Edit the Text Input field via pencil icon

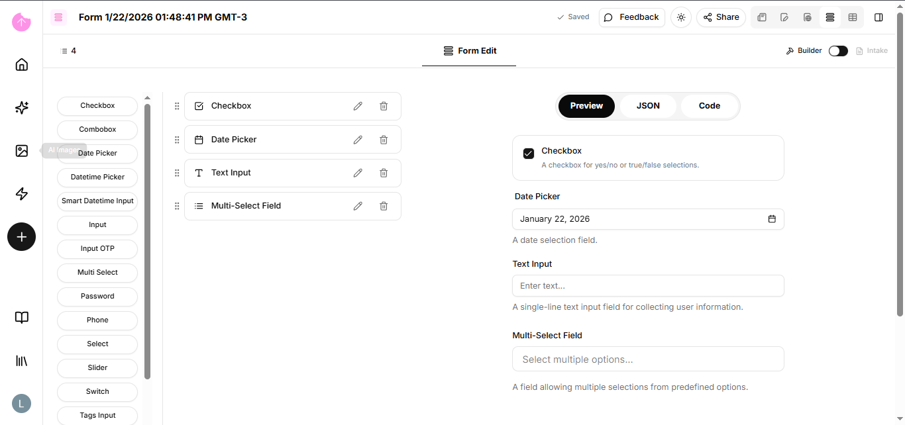358,173
